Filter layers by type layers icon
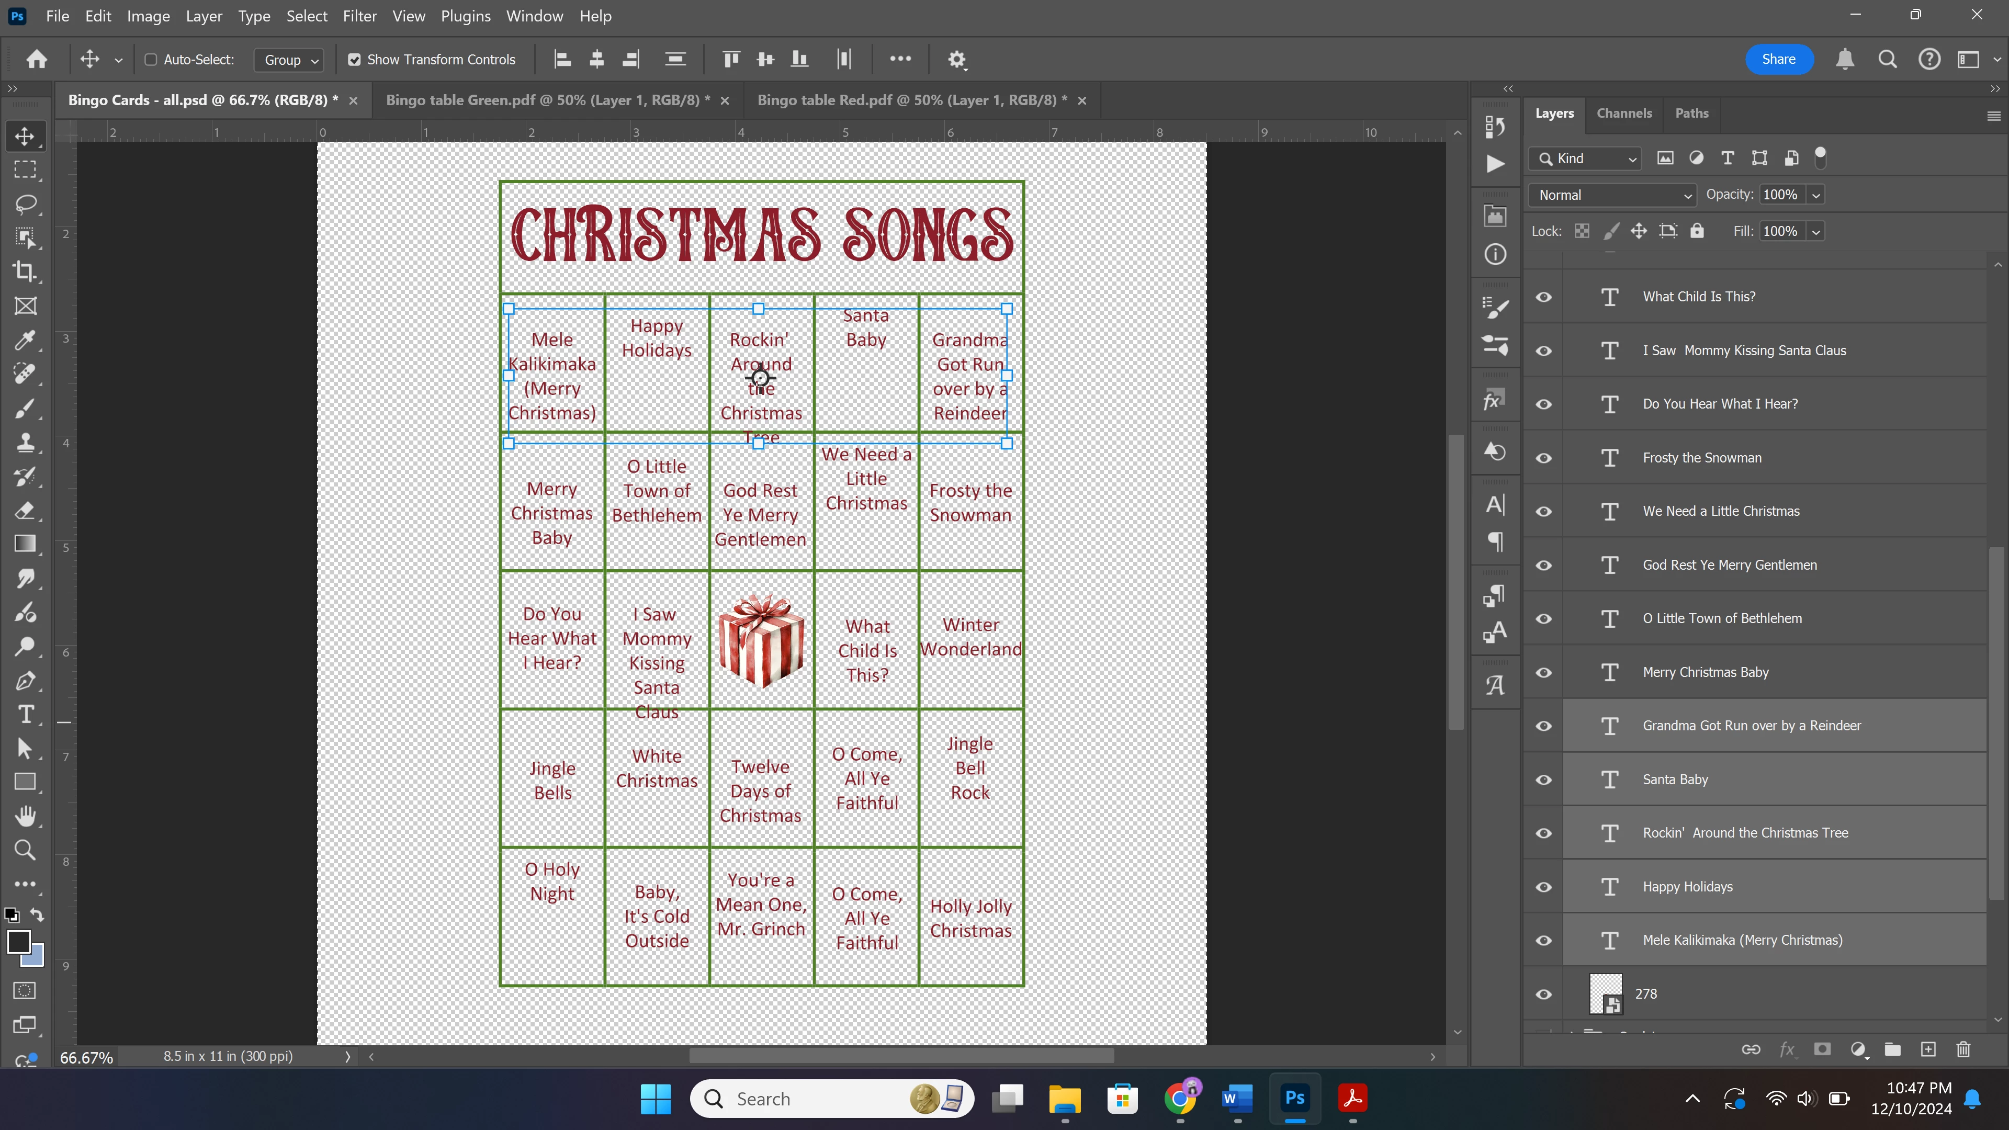The width and height of the screenshot is (2009, 1130). point(1728,159)
